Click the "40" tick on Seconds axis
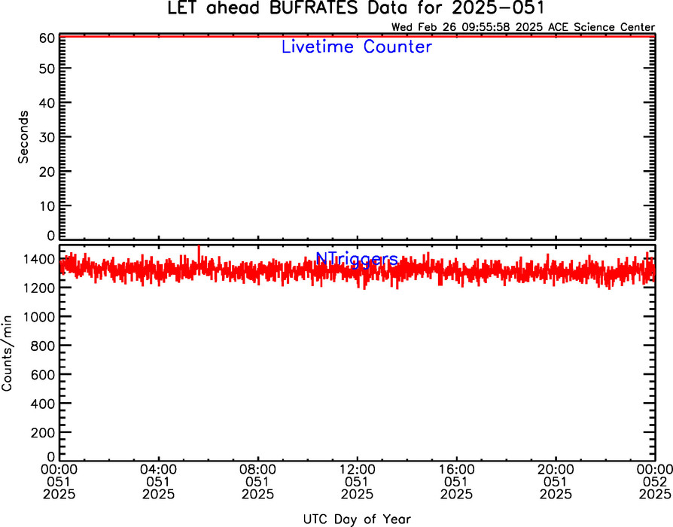The image size is (673, 527). pyautogui.click(x=47, y=102)
